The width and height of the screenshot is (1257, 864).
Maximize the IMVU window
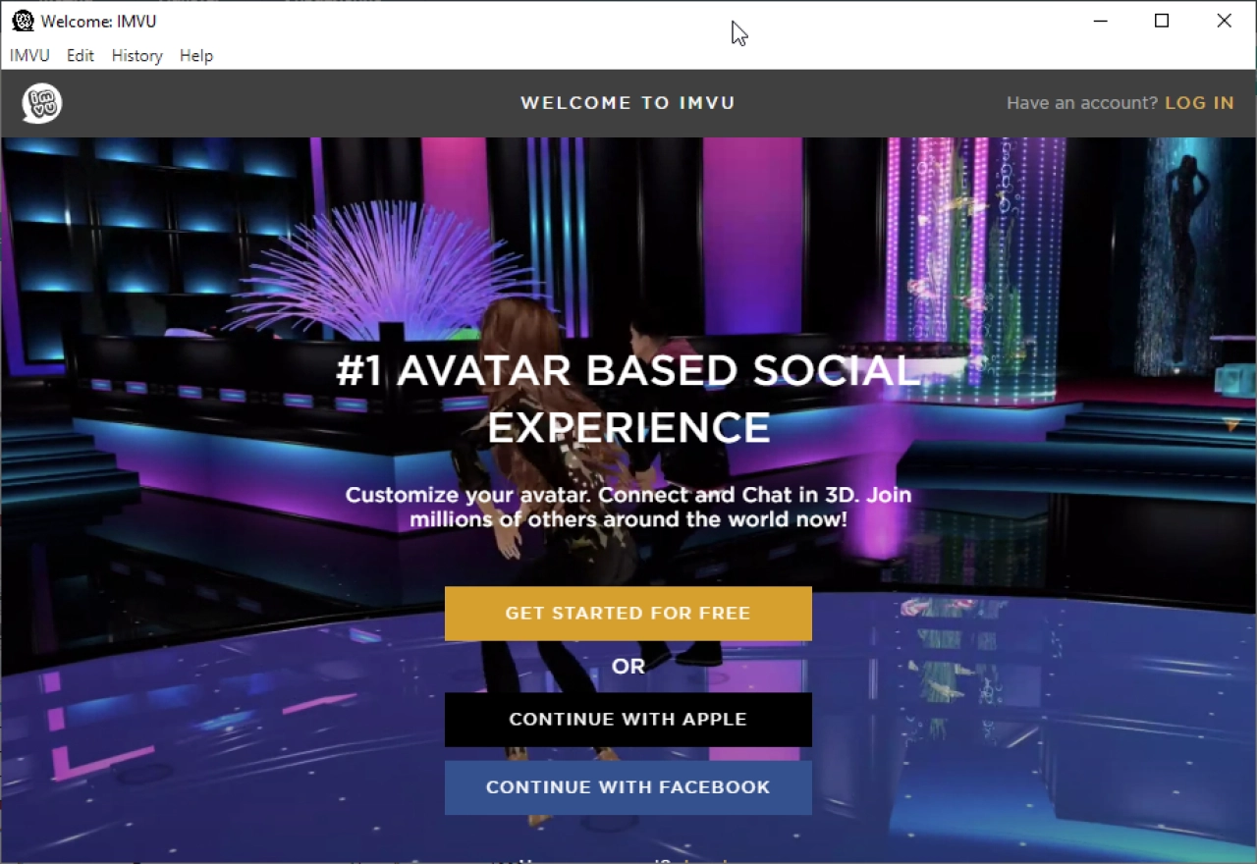tap(1162, 21)
